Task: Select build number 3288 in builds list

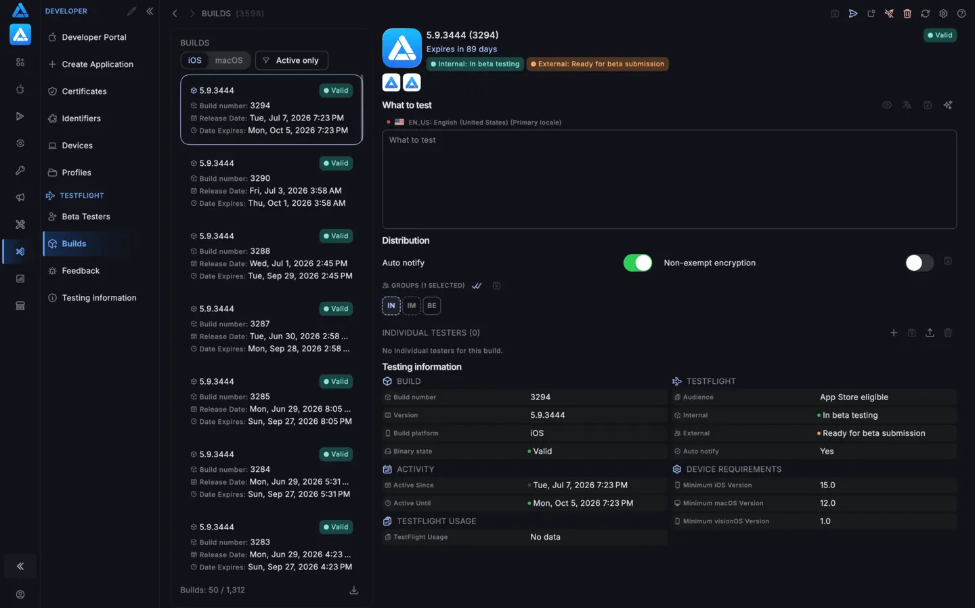Action: [x=272, y=255]
